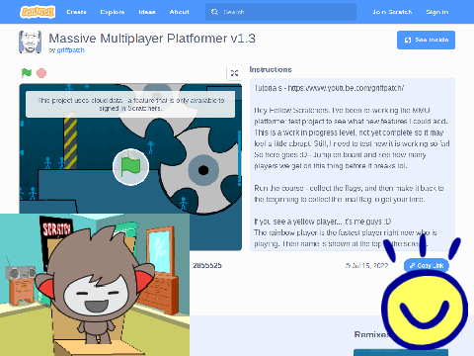Click the Copy Link button

click(427, 266)
